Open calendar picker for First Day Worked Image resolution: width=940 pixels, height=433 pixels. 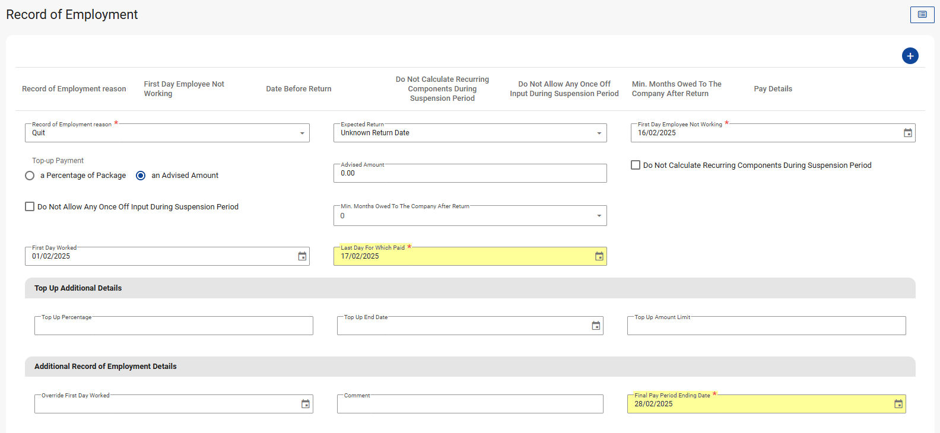tap(302, 256)
